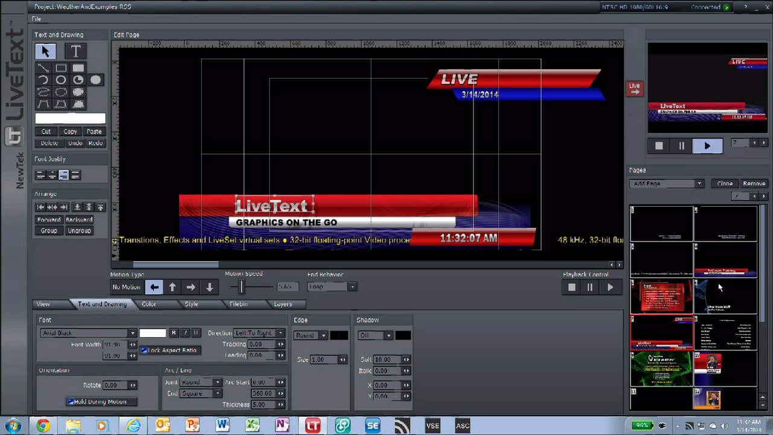Select the No Motion type
This screenshot has width=773, height=435.
(x=127, y=287)
